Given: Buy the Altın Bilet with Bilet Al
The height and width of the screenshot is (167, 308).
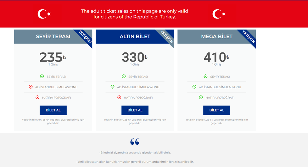Looking at the screenshot, I should coord(135,110).
